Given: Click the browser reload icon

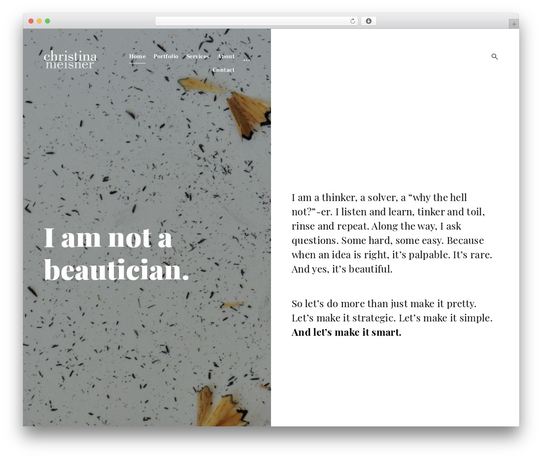Looking at the screenshot, I should click(x=353, y=21).
